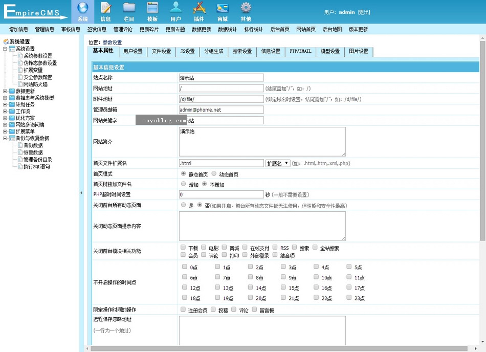Screen dimensions: 486x352
Task: Click the folder icon beside 数据更新
Action: [x=12, y=91]
